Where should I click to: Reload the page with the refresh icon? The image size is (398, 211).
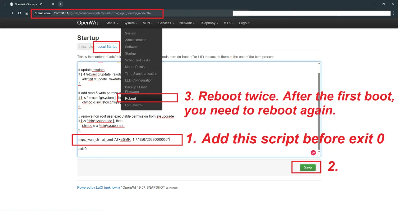pos(19,13)
